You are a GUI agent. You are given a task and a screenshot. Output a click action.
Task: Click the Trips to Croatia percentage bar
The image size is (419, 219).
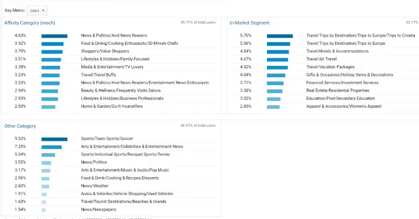(280, 36)
